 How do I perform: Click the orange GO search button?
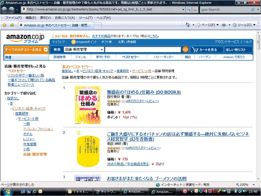pyautogui.click(x=185, y=49)
